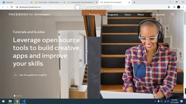
Task: Click the Get Started link
Action: click(x=158, y=15)
